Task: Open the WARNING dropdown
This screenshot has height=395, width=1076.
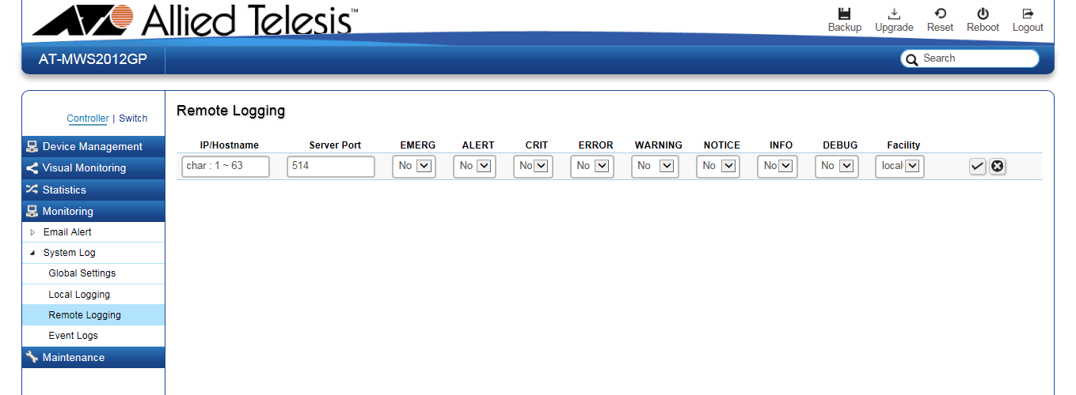Action: tap(656, 166)
